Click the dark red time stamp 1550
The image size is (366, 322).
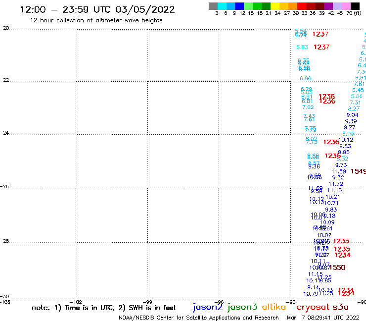point(337,268)
